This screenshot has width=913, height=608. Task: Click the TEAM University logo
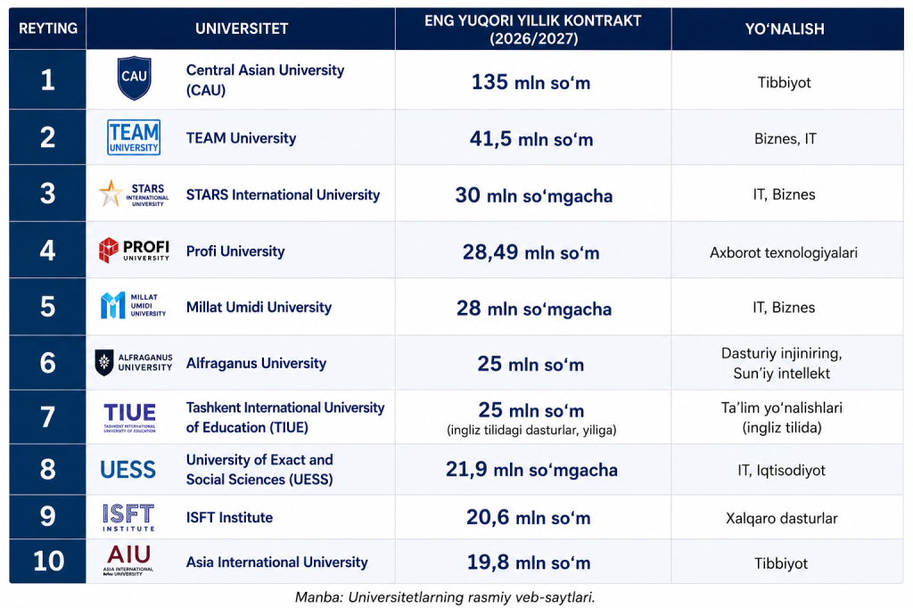click(x=134, y=137)
